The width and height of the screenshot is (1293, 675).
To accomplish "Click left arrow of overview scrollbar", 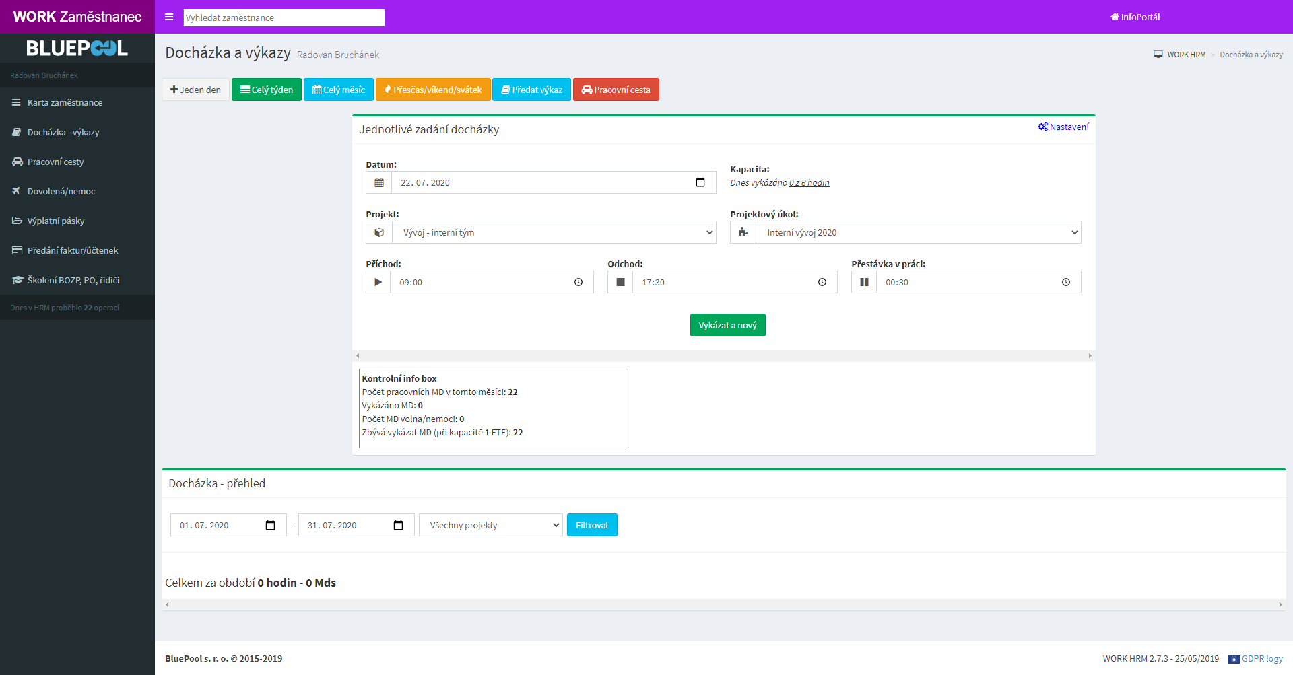I will pos(167,605).
